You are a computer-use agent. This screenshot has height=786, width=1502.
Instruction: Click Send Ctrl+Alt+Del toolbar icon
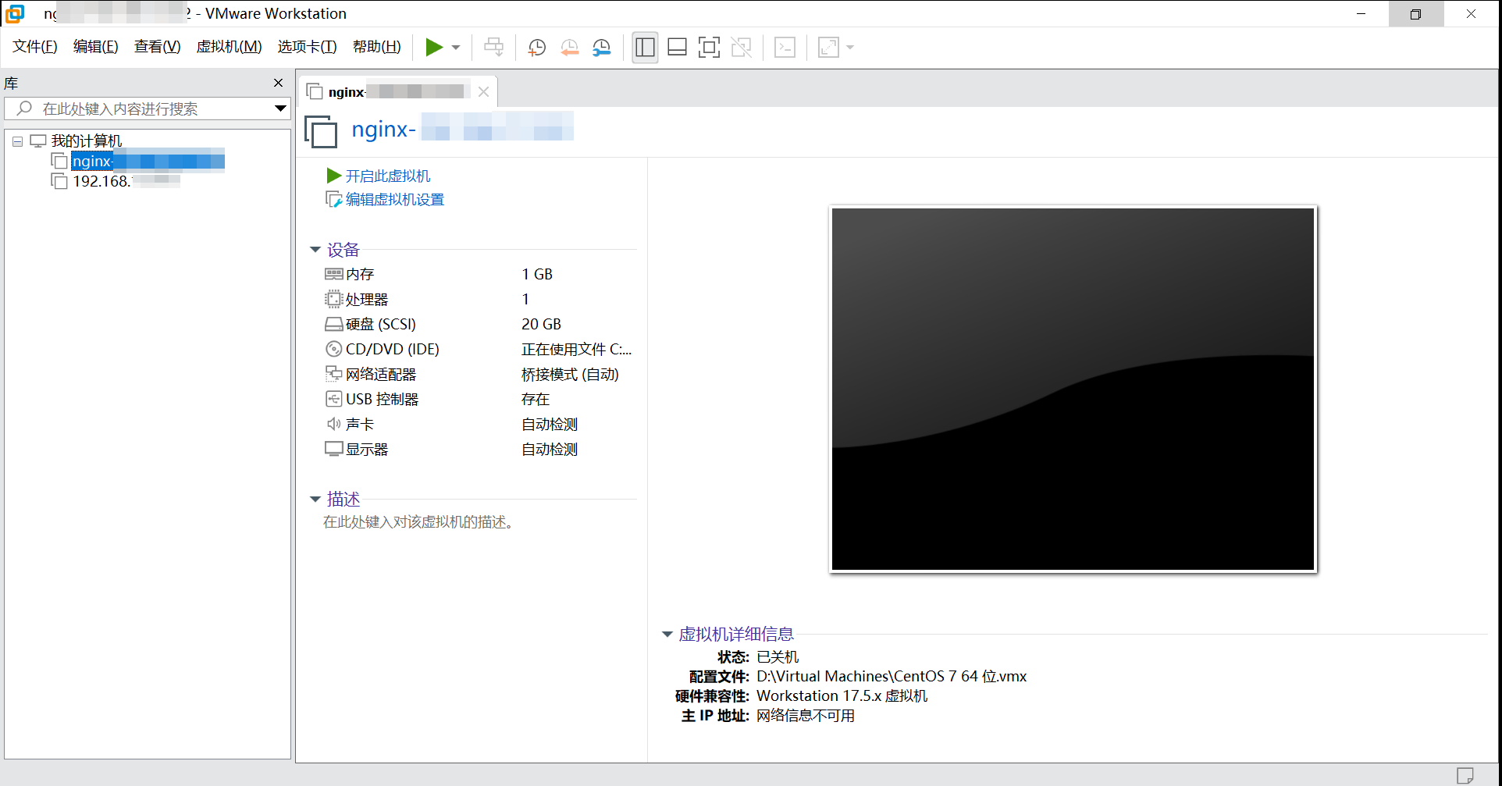pyautogui.click(x=494, y=48)
